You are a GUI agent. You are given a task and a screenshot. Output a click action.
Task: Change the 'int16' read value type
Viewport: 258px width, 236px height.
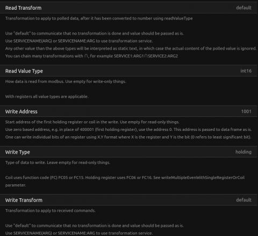(x=246, y=71)
